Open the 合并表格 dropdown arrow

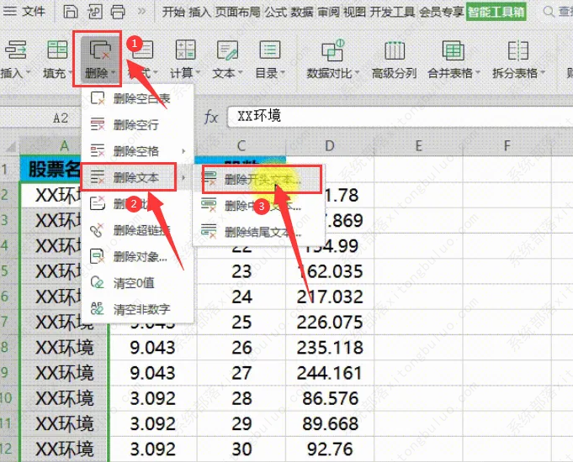[x=477, y=72]
